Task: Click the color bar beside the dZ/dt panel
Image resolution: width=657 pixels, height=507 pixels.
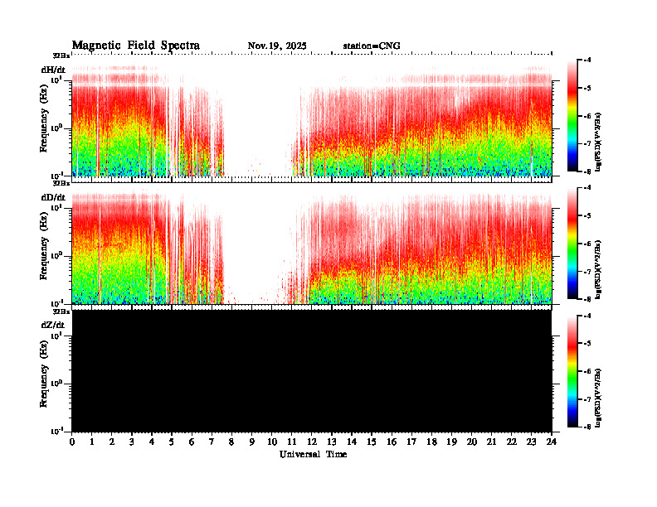Action: (572, 371)
